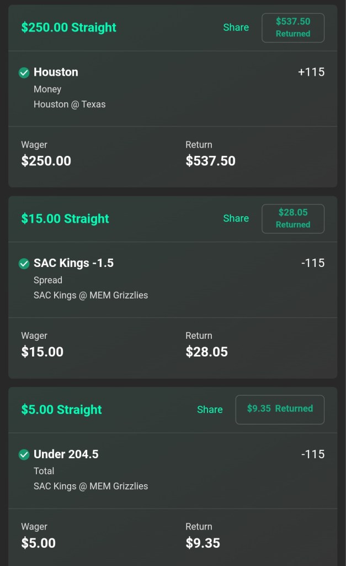Open the $5.00 Straight bet header

coord(61,410)
